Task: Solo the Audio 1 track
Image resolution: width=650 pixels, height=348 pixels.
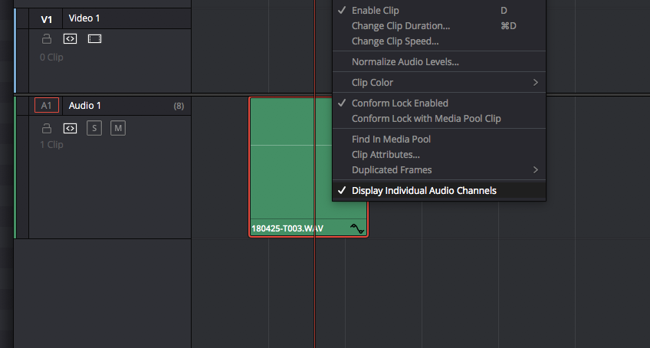Action: [94, 128]
